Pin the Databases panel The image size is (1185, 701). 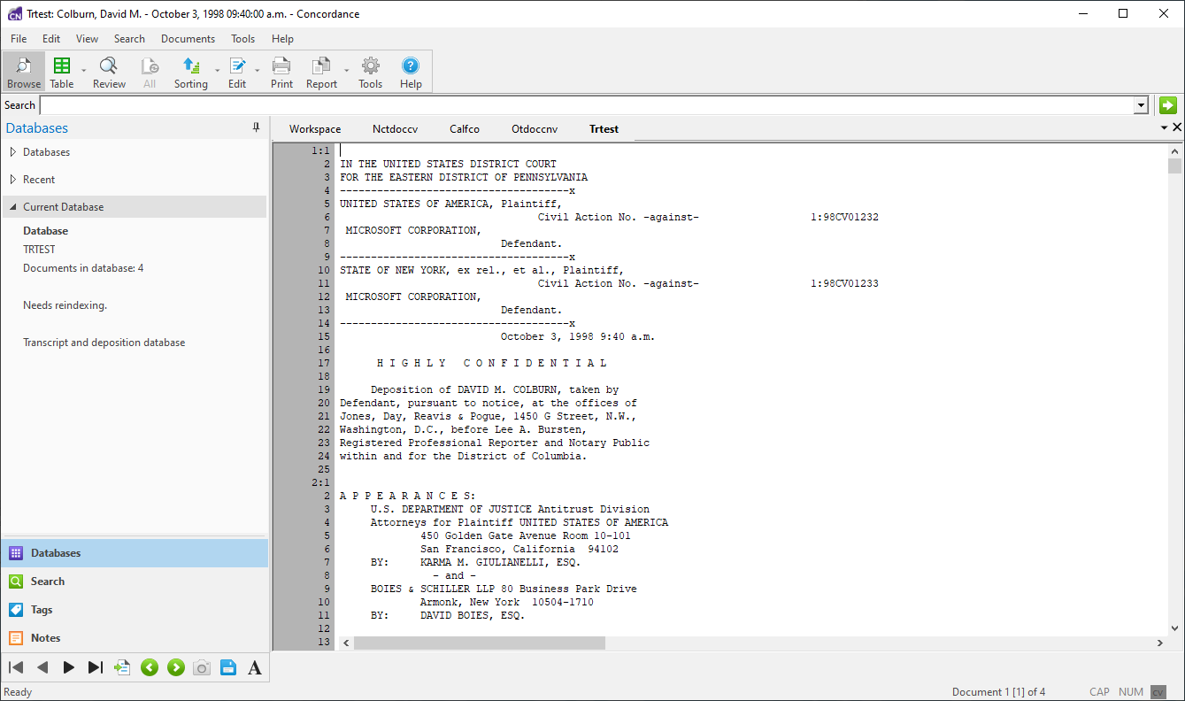pos(257,128)
